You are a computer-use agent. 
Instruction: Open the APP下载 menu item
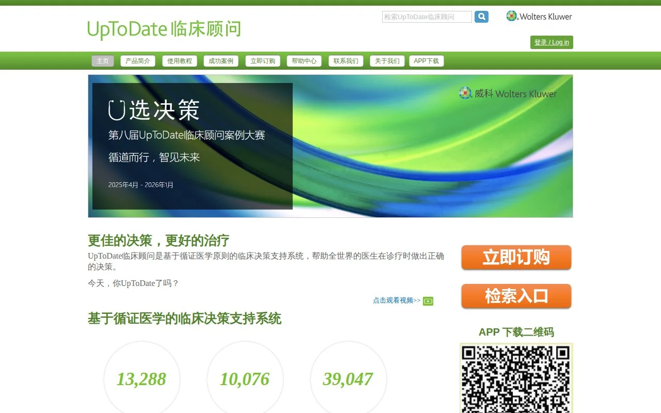[427, 61]
